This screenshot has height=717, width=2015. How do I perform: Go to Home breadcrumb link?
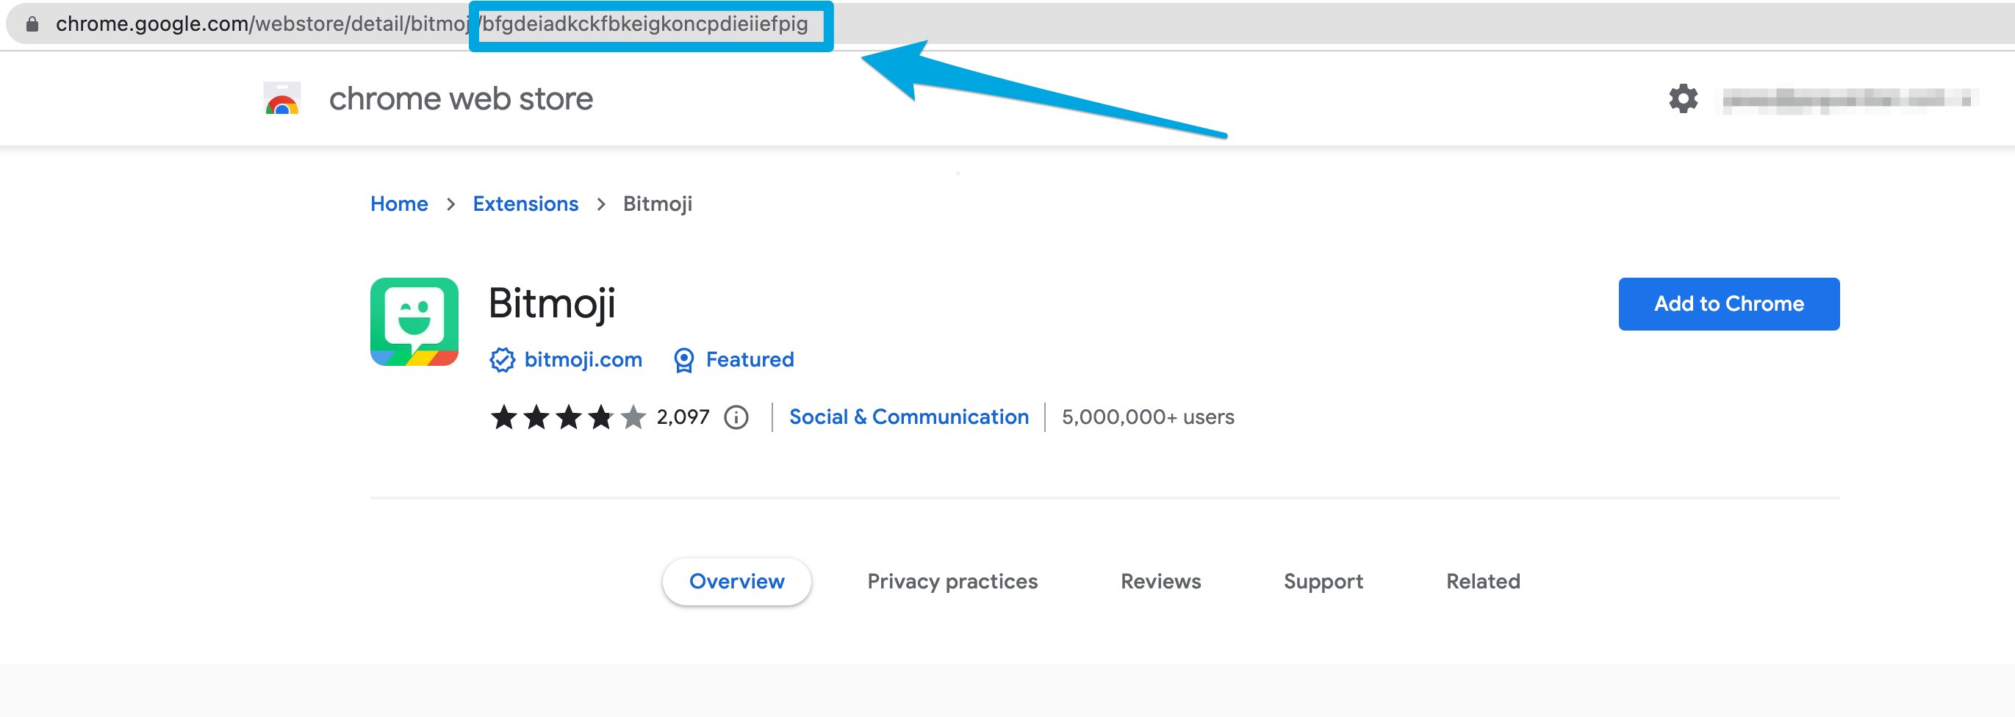399,204
